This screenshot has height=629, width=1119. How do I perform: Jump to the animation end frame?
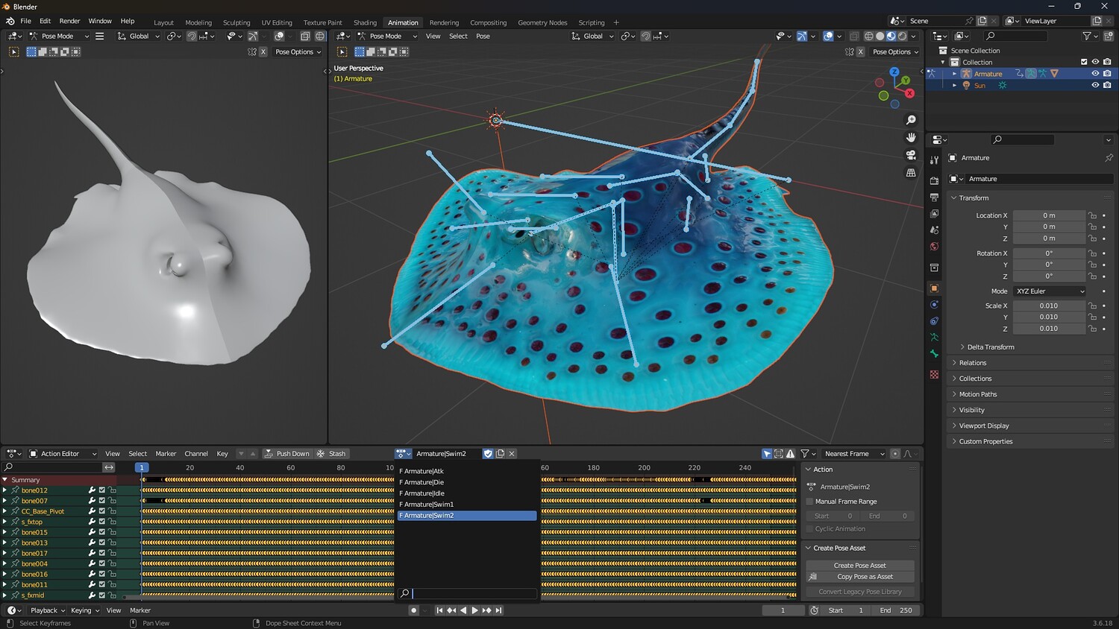499,610
